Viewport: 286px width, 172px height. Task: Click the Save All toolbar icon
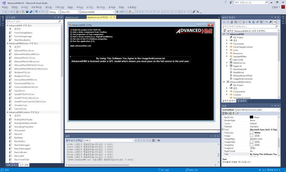pyautogui.click(x=31, y=12)
